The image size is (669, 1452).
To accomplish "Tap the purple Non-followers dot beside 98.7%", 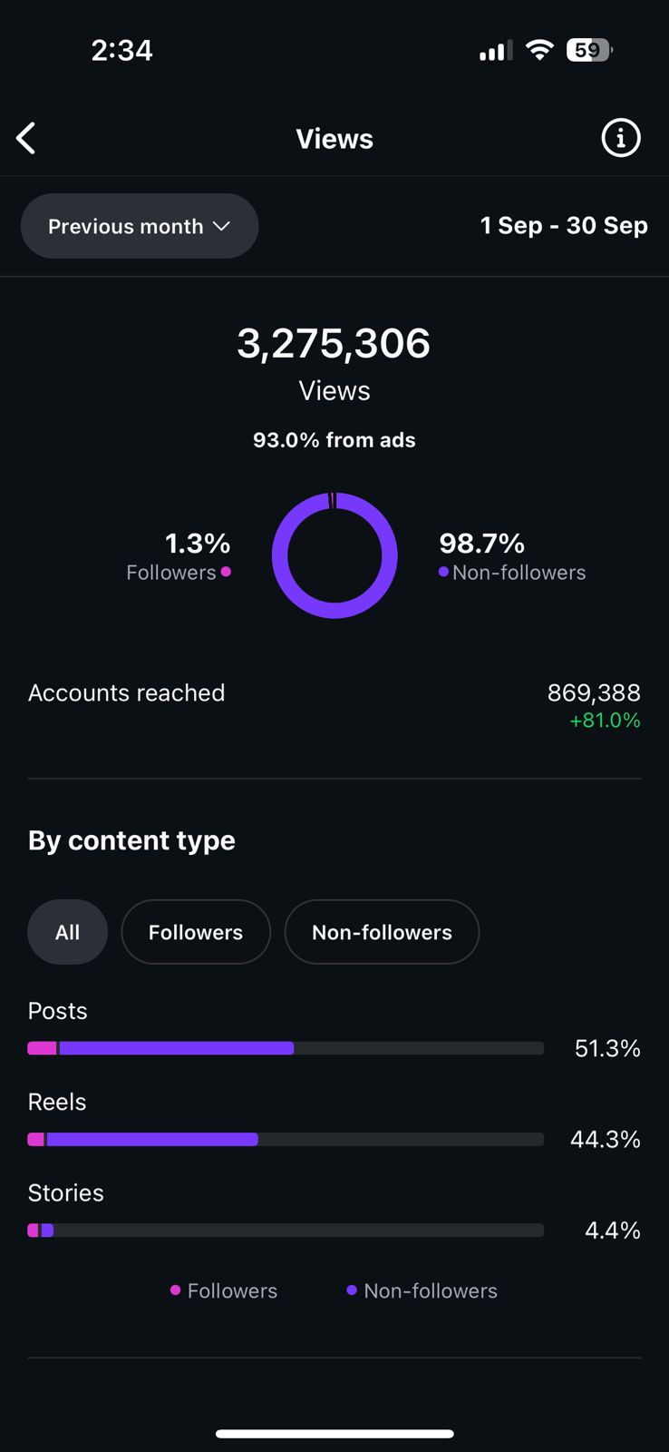I will click(x=443, y=572).
